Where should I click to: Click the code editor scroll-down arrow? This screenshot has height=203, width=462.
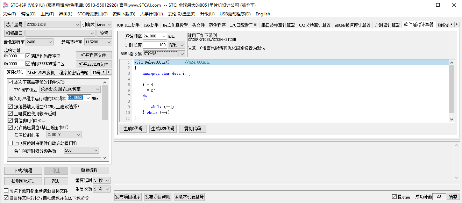point(452,119)
